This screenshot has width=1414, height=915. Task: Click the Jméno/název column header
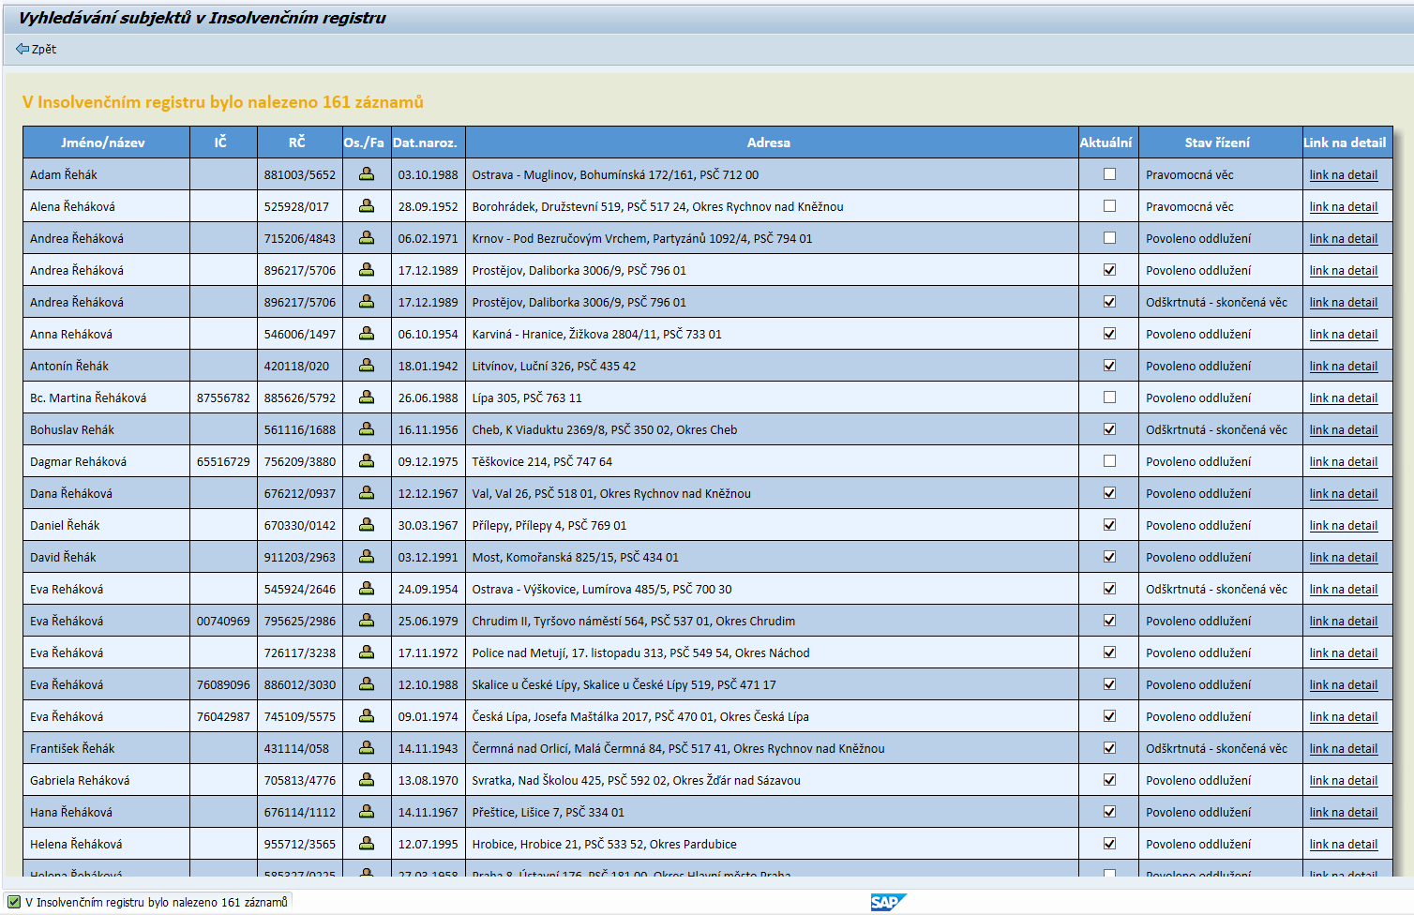103,142
